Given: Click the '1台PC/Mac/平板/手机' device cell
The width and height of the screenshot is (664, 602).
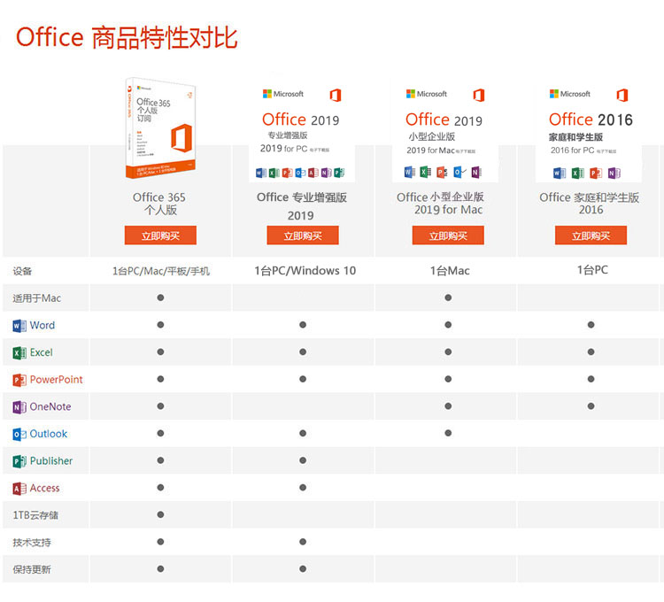Looking at the screenshot, I should tap(161, 271).
